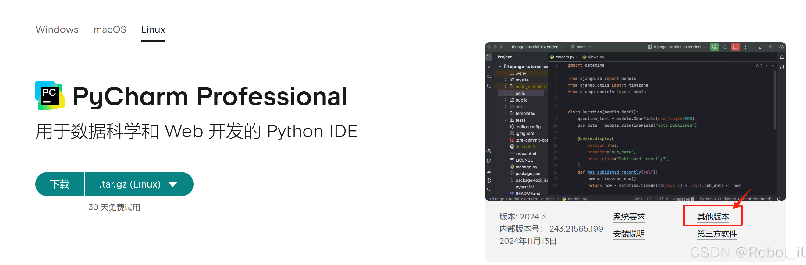Select manage.py in the project tree
This screenshot has width=806, height=265.
tap(524, 167)
